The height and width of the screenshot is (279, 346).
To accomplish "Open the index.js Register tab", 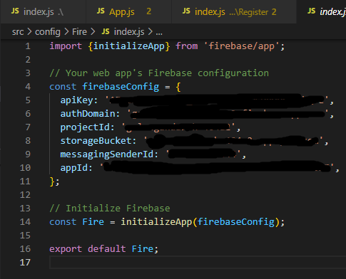I will pyautogui.click(x=234, y=11).
